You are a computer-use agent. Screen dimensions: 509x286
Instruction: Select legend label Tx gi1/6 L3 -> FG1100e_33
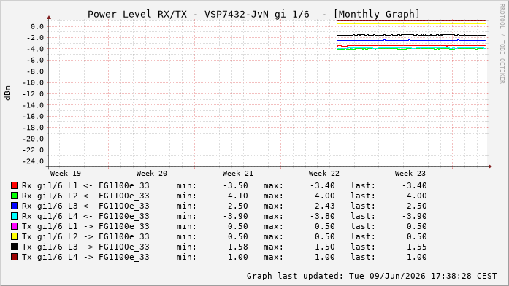85,247
